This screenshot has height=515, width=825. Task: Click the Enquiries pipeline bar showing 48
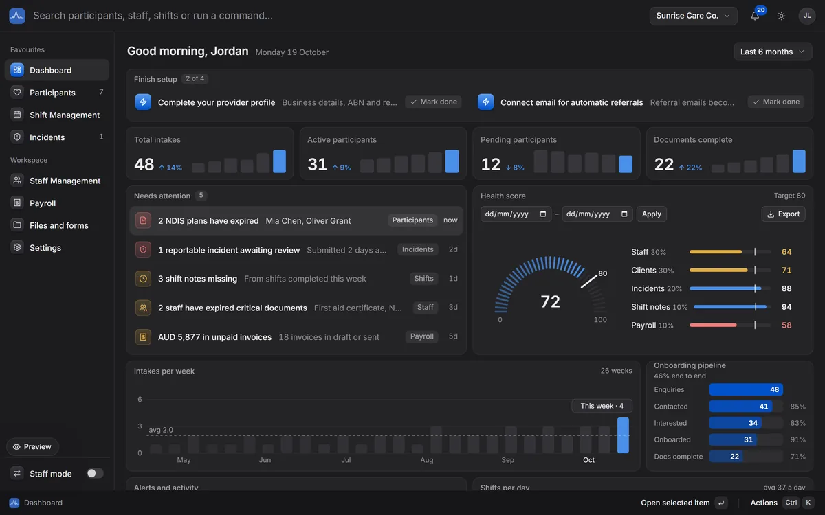coord(746,389)
